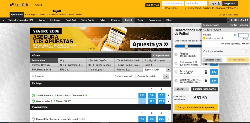This screenshot has height=123, width=250.
Task: Click the Seguro Edge Apuesta ya banner
Action: coord(150,44)
